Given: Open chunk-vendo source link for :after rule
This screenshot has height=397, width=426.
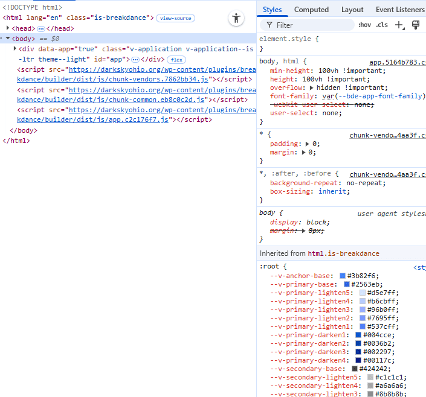Looking at the screenshot, I should pyautogui.click(x=388, y=174).
